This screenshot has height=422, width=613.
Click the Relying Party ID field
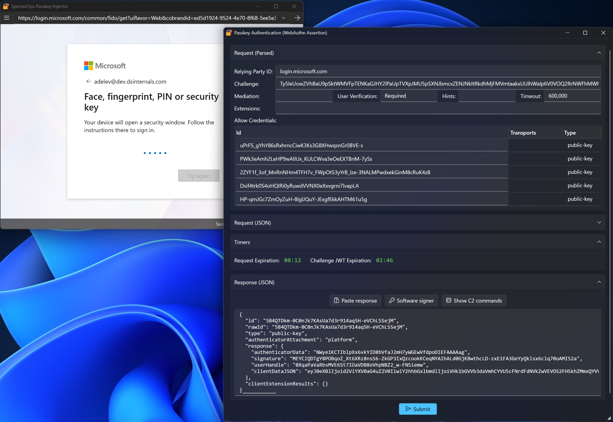(438, 71)
